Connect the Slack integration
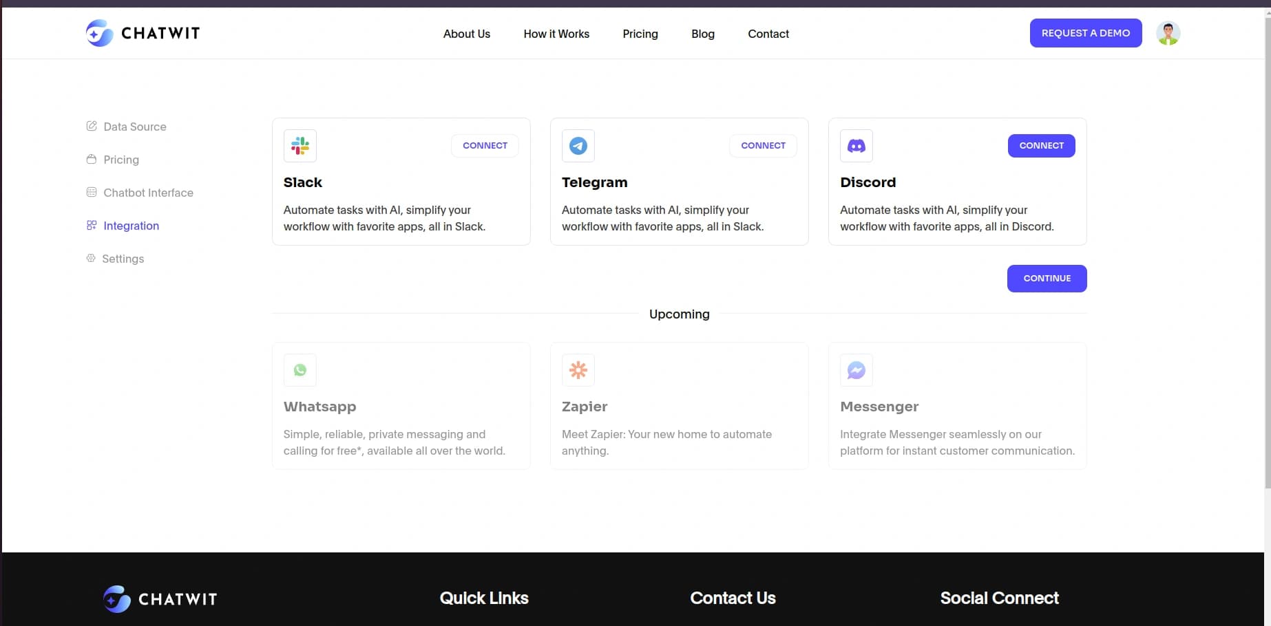1271x626 pixels. tap(485, 146)
